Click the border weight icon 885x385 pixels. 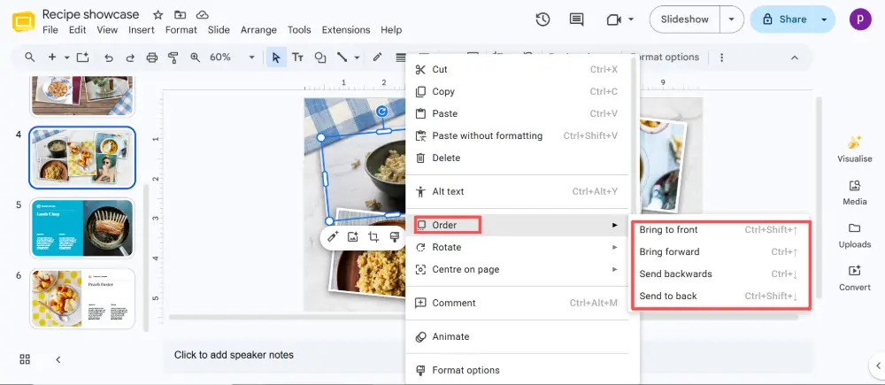[400, 57]
